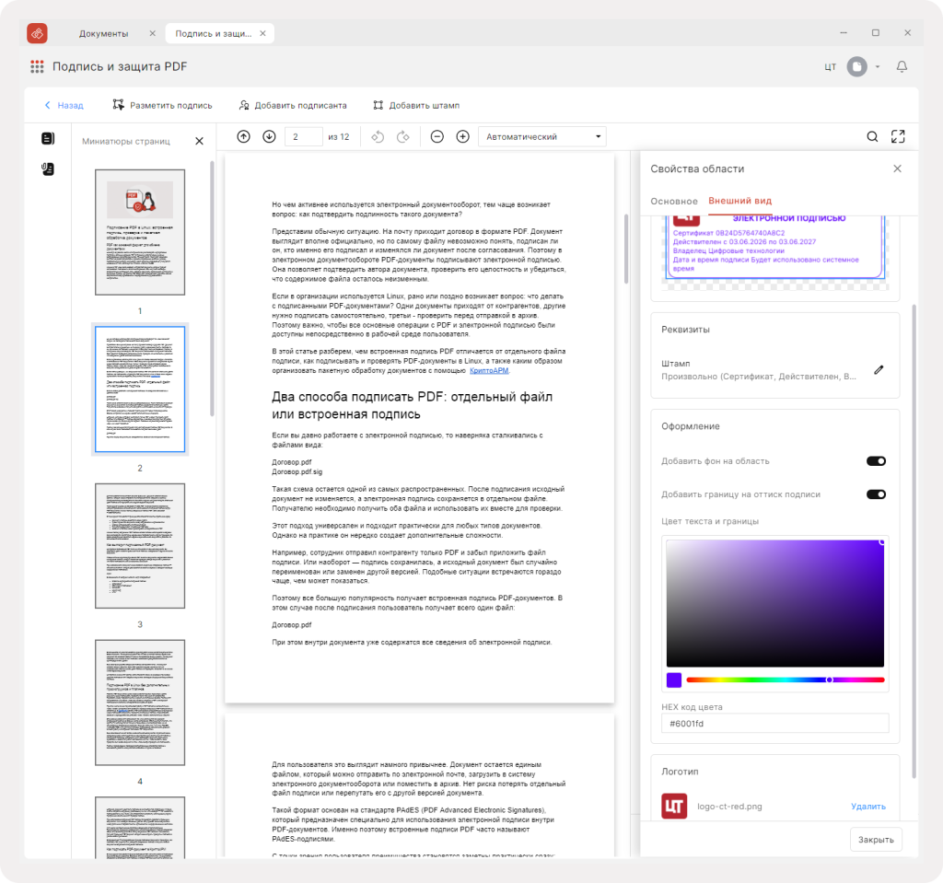Viewport: 943px width, 883px height.
Task: Close the Документы tab
Action: pyautogui.click(x=152, y=34)
